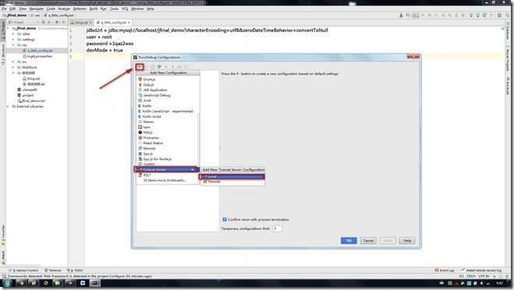The image size is (514, 290).
Task: Switch to blog.sql editor tab
Action: pos(80,23)
